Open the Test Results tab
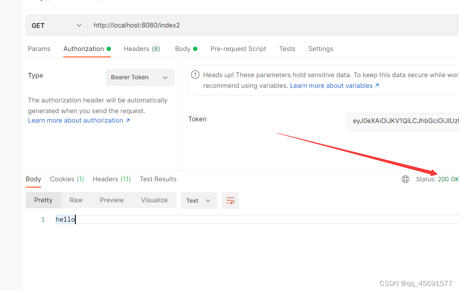459x291 pixels. pyautogui.click(x=158, y=179)
